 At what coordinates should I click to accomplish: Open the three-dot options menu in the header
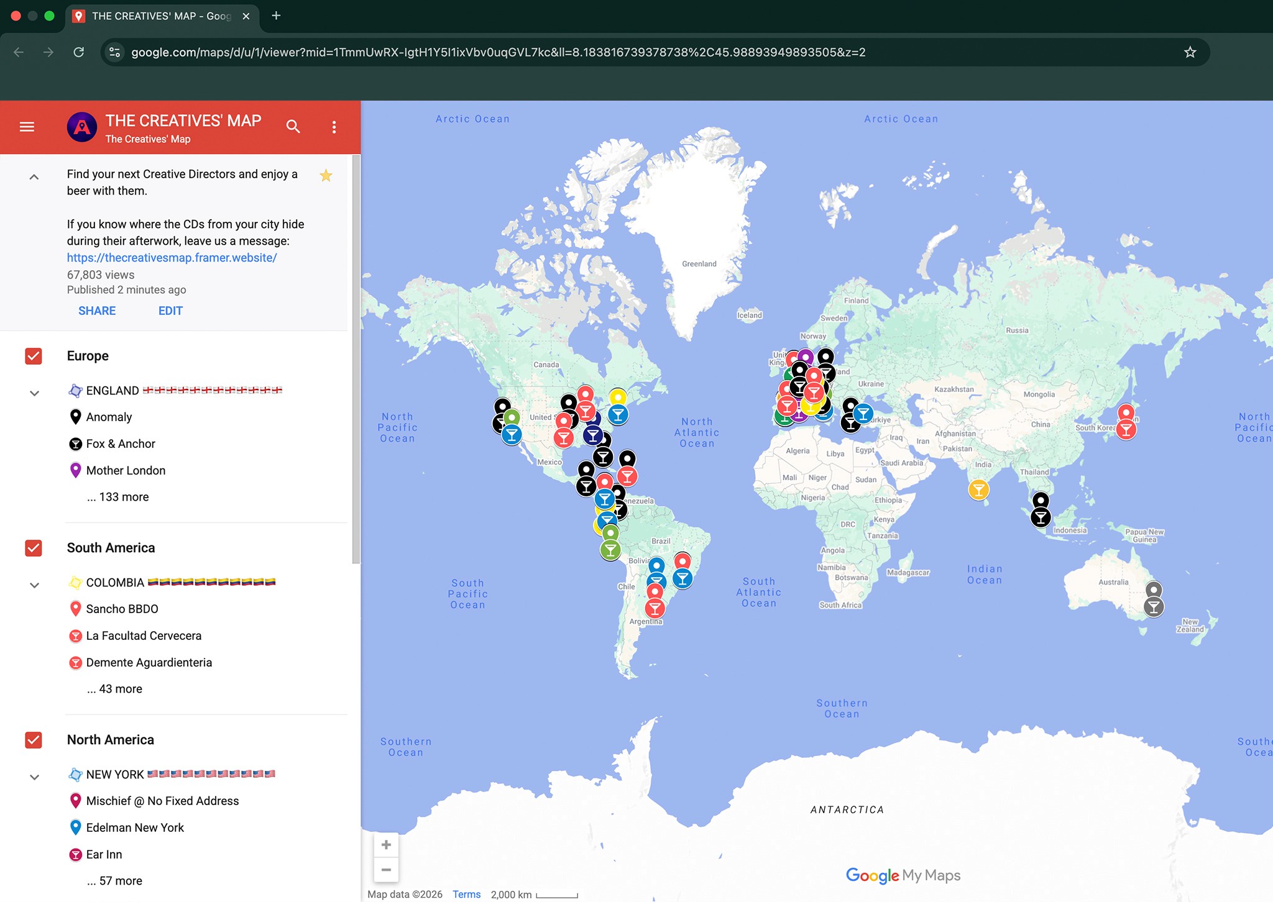pyautogui.click(x=334, y=127)
